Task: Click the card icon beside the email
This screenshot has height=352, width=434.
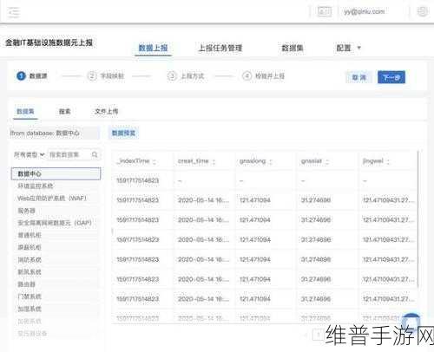Action: click(325, 11)
